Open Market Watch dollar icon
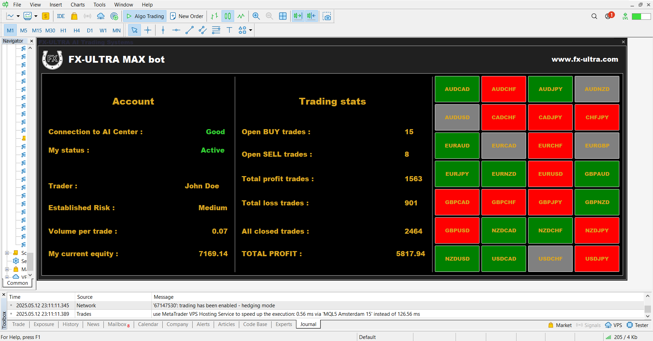The height and width of the screenshot is (341, 653). (x=46, y=16)
